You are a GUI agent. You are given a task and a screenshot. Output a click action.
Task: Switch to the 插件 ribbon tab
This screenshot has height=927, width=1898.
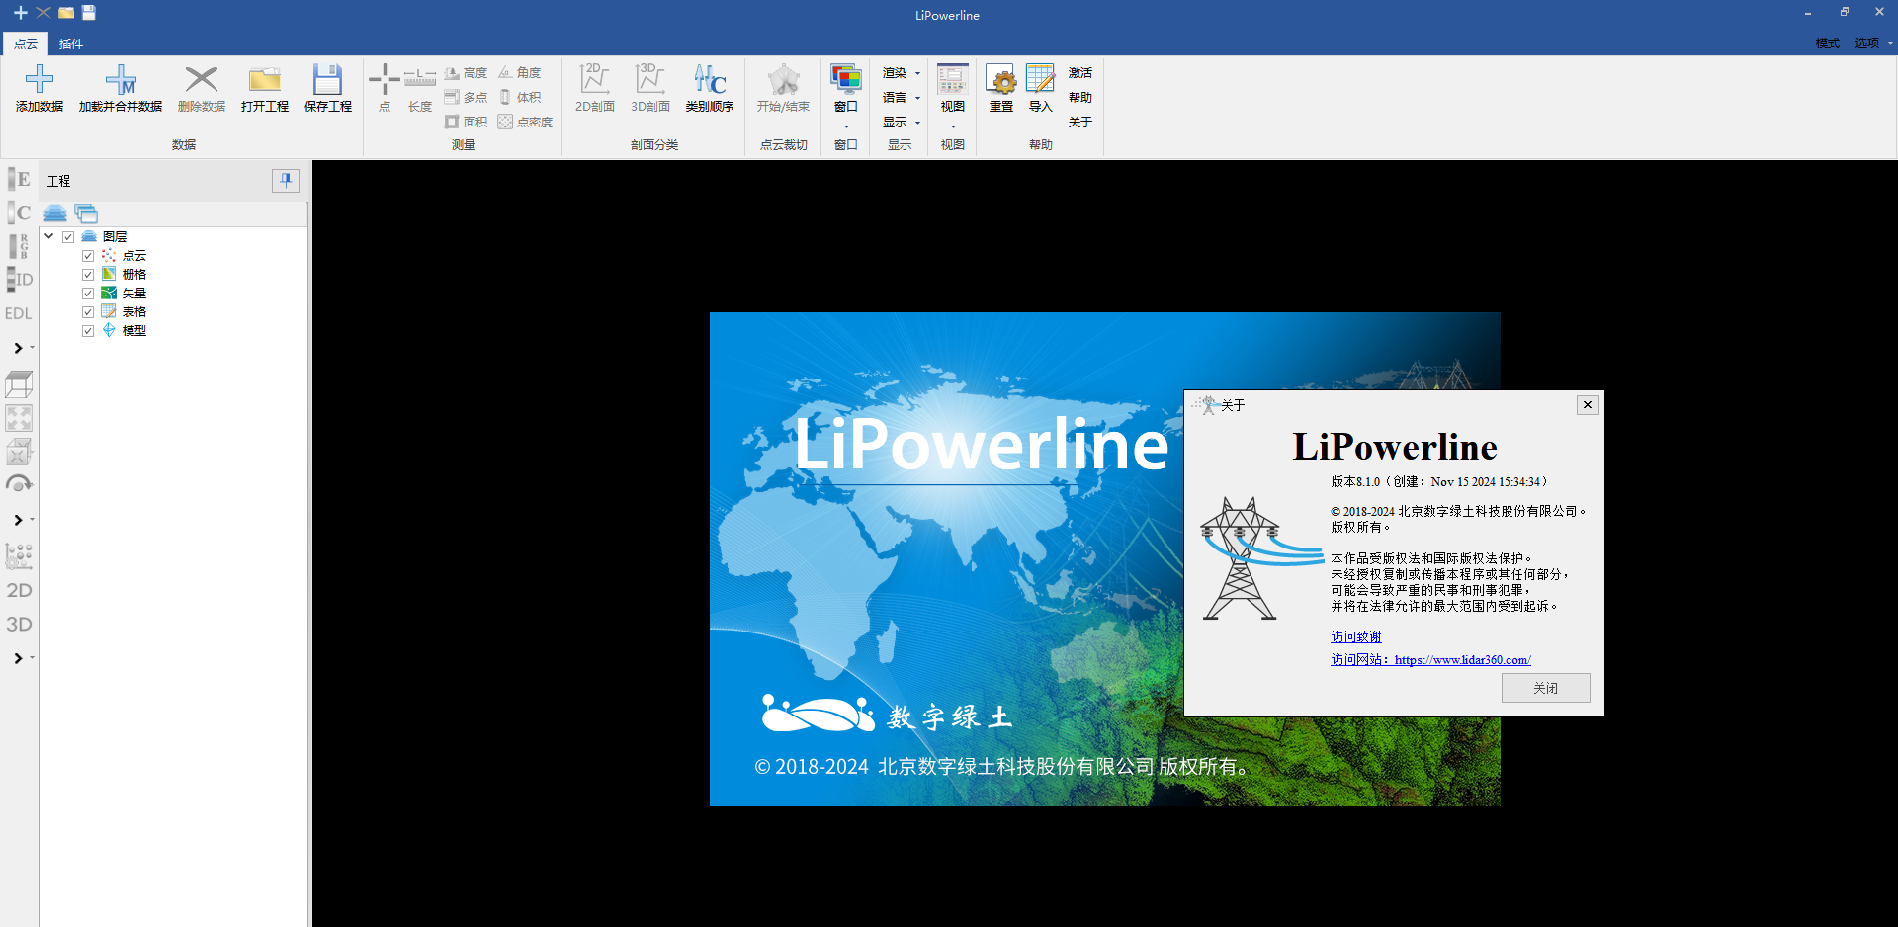pyautogui.click(x=71, y=43)
